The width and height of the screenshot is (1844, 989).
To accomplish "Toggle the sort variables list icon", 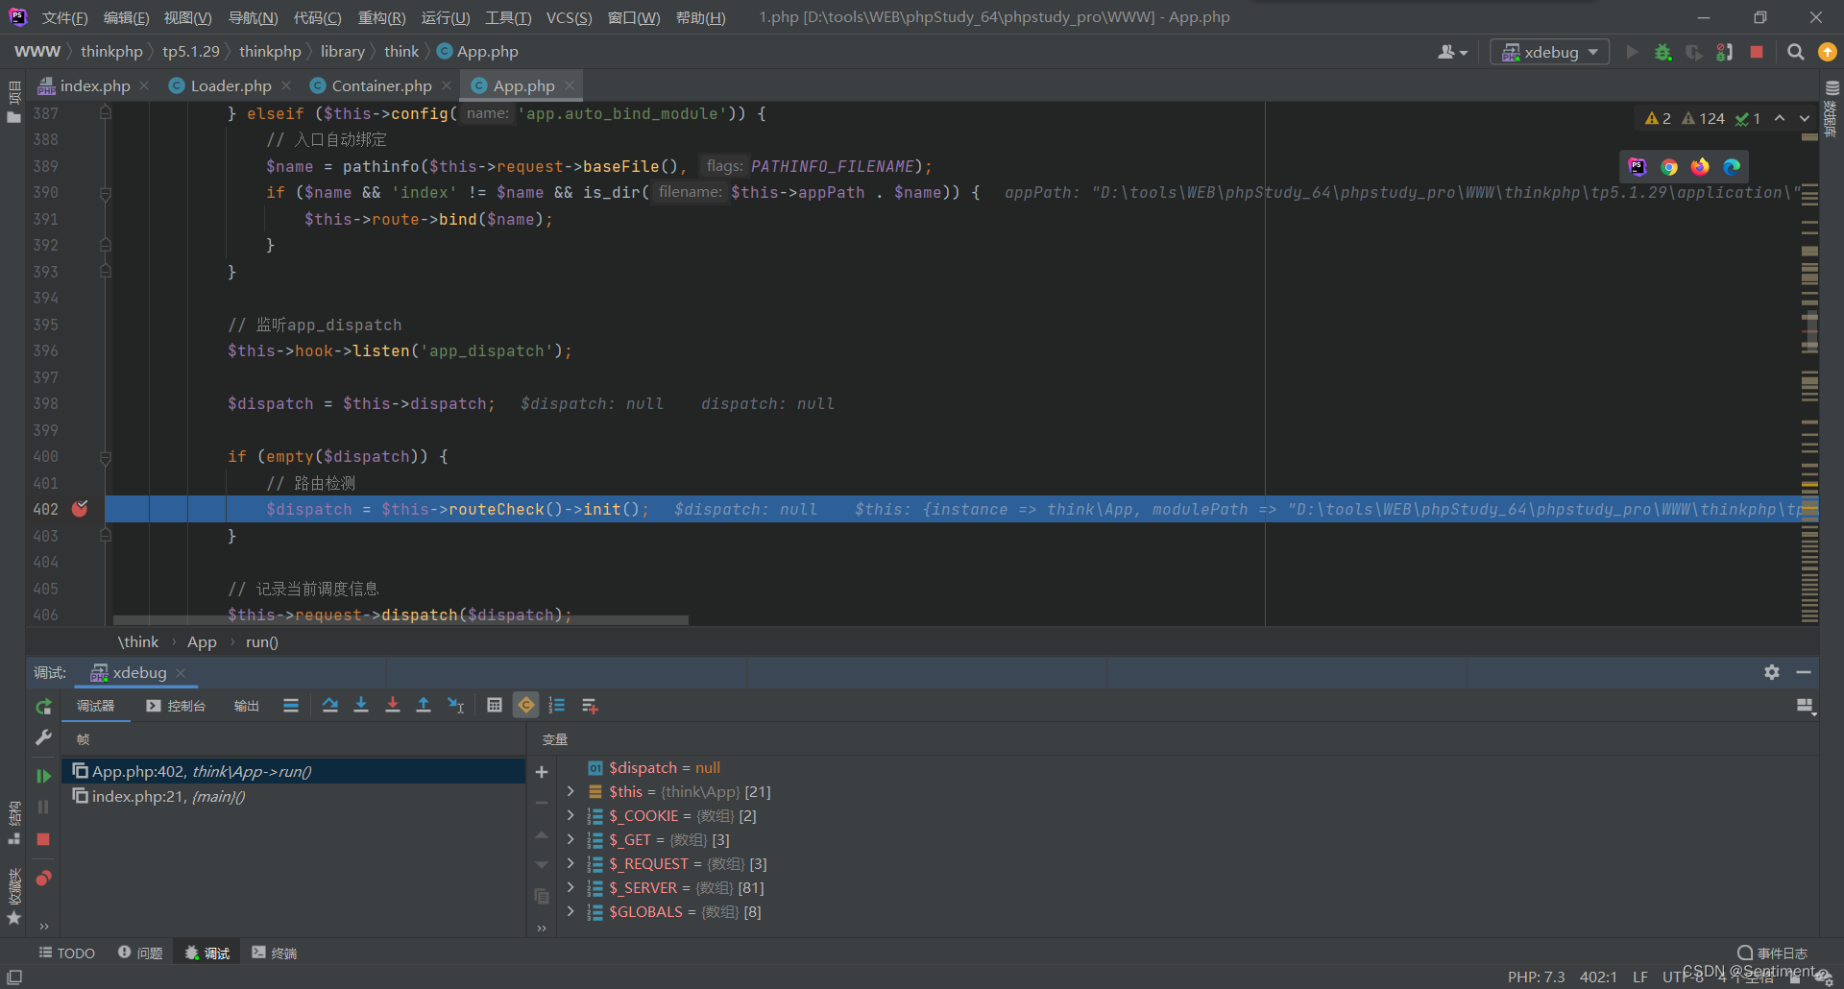I will pos(557,706).
